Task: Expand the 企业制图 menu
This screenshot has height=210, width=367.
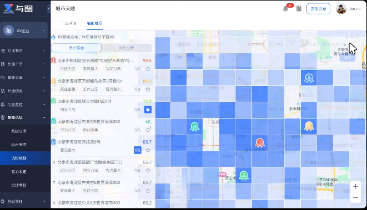Action: point(44,50)
